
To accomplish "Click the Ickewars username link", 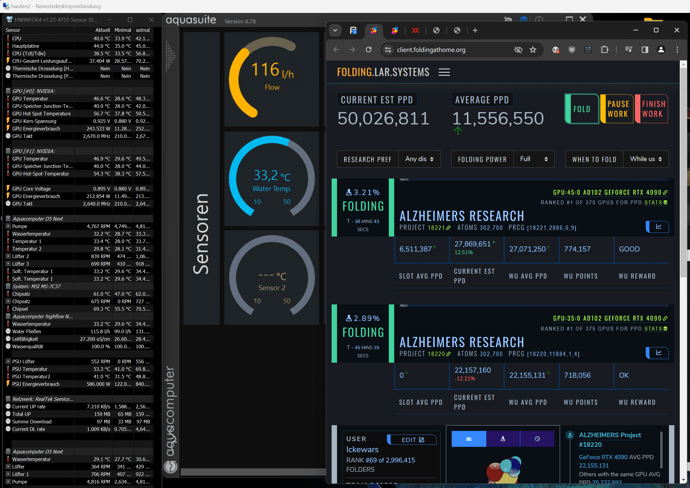I will [362, 450].
